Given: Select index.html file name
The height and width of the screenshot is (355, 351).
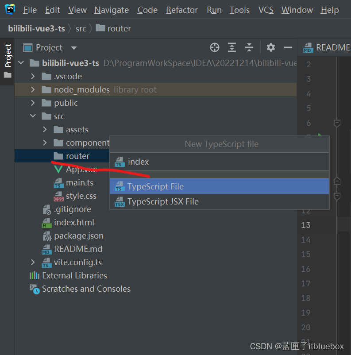Looking at the screenshot, I should (x=74, y=222).
